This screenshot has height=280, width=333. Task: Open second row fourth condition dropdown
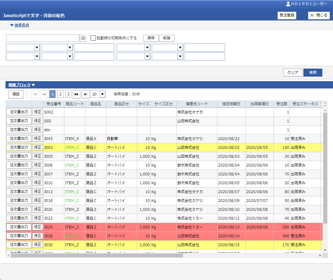147,56
